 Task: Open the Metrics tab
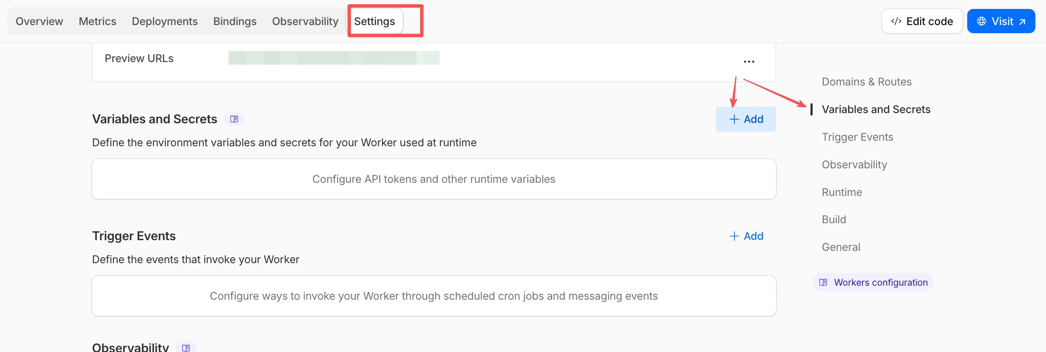point(98,21)
